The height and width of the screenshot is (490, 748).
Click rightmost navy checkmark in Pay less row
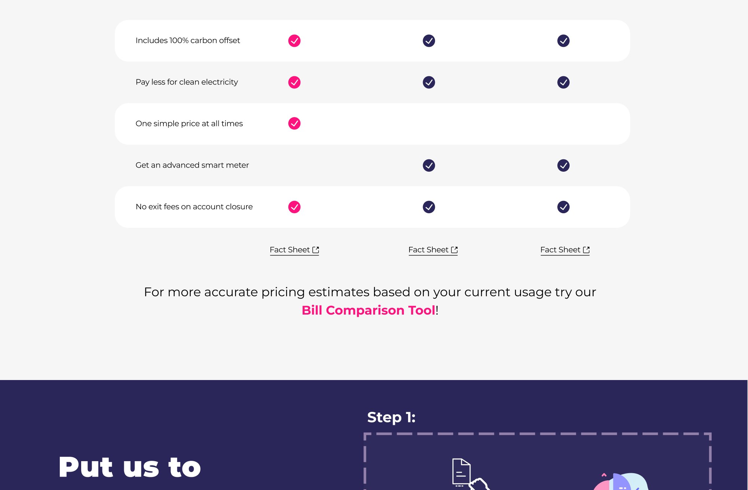(x=563, y=82)
